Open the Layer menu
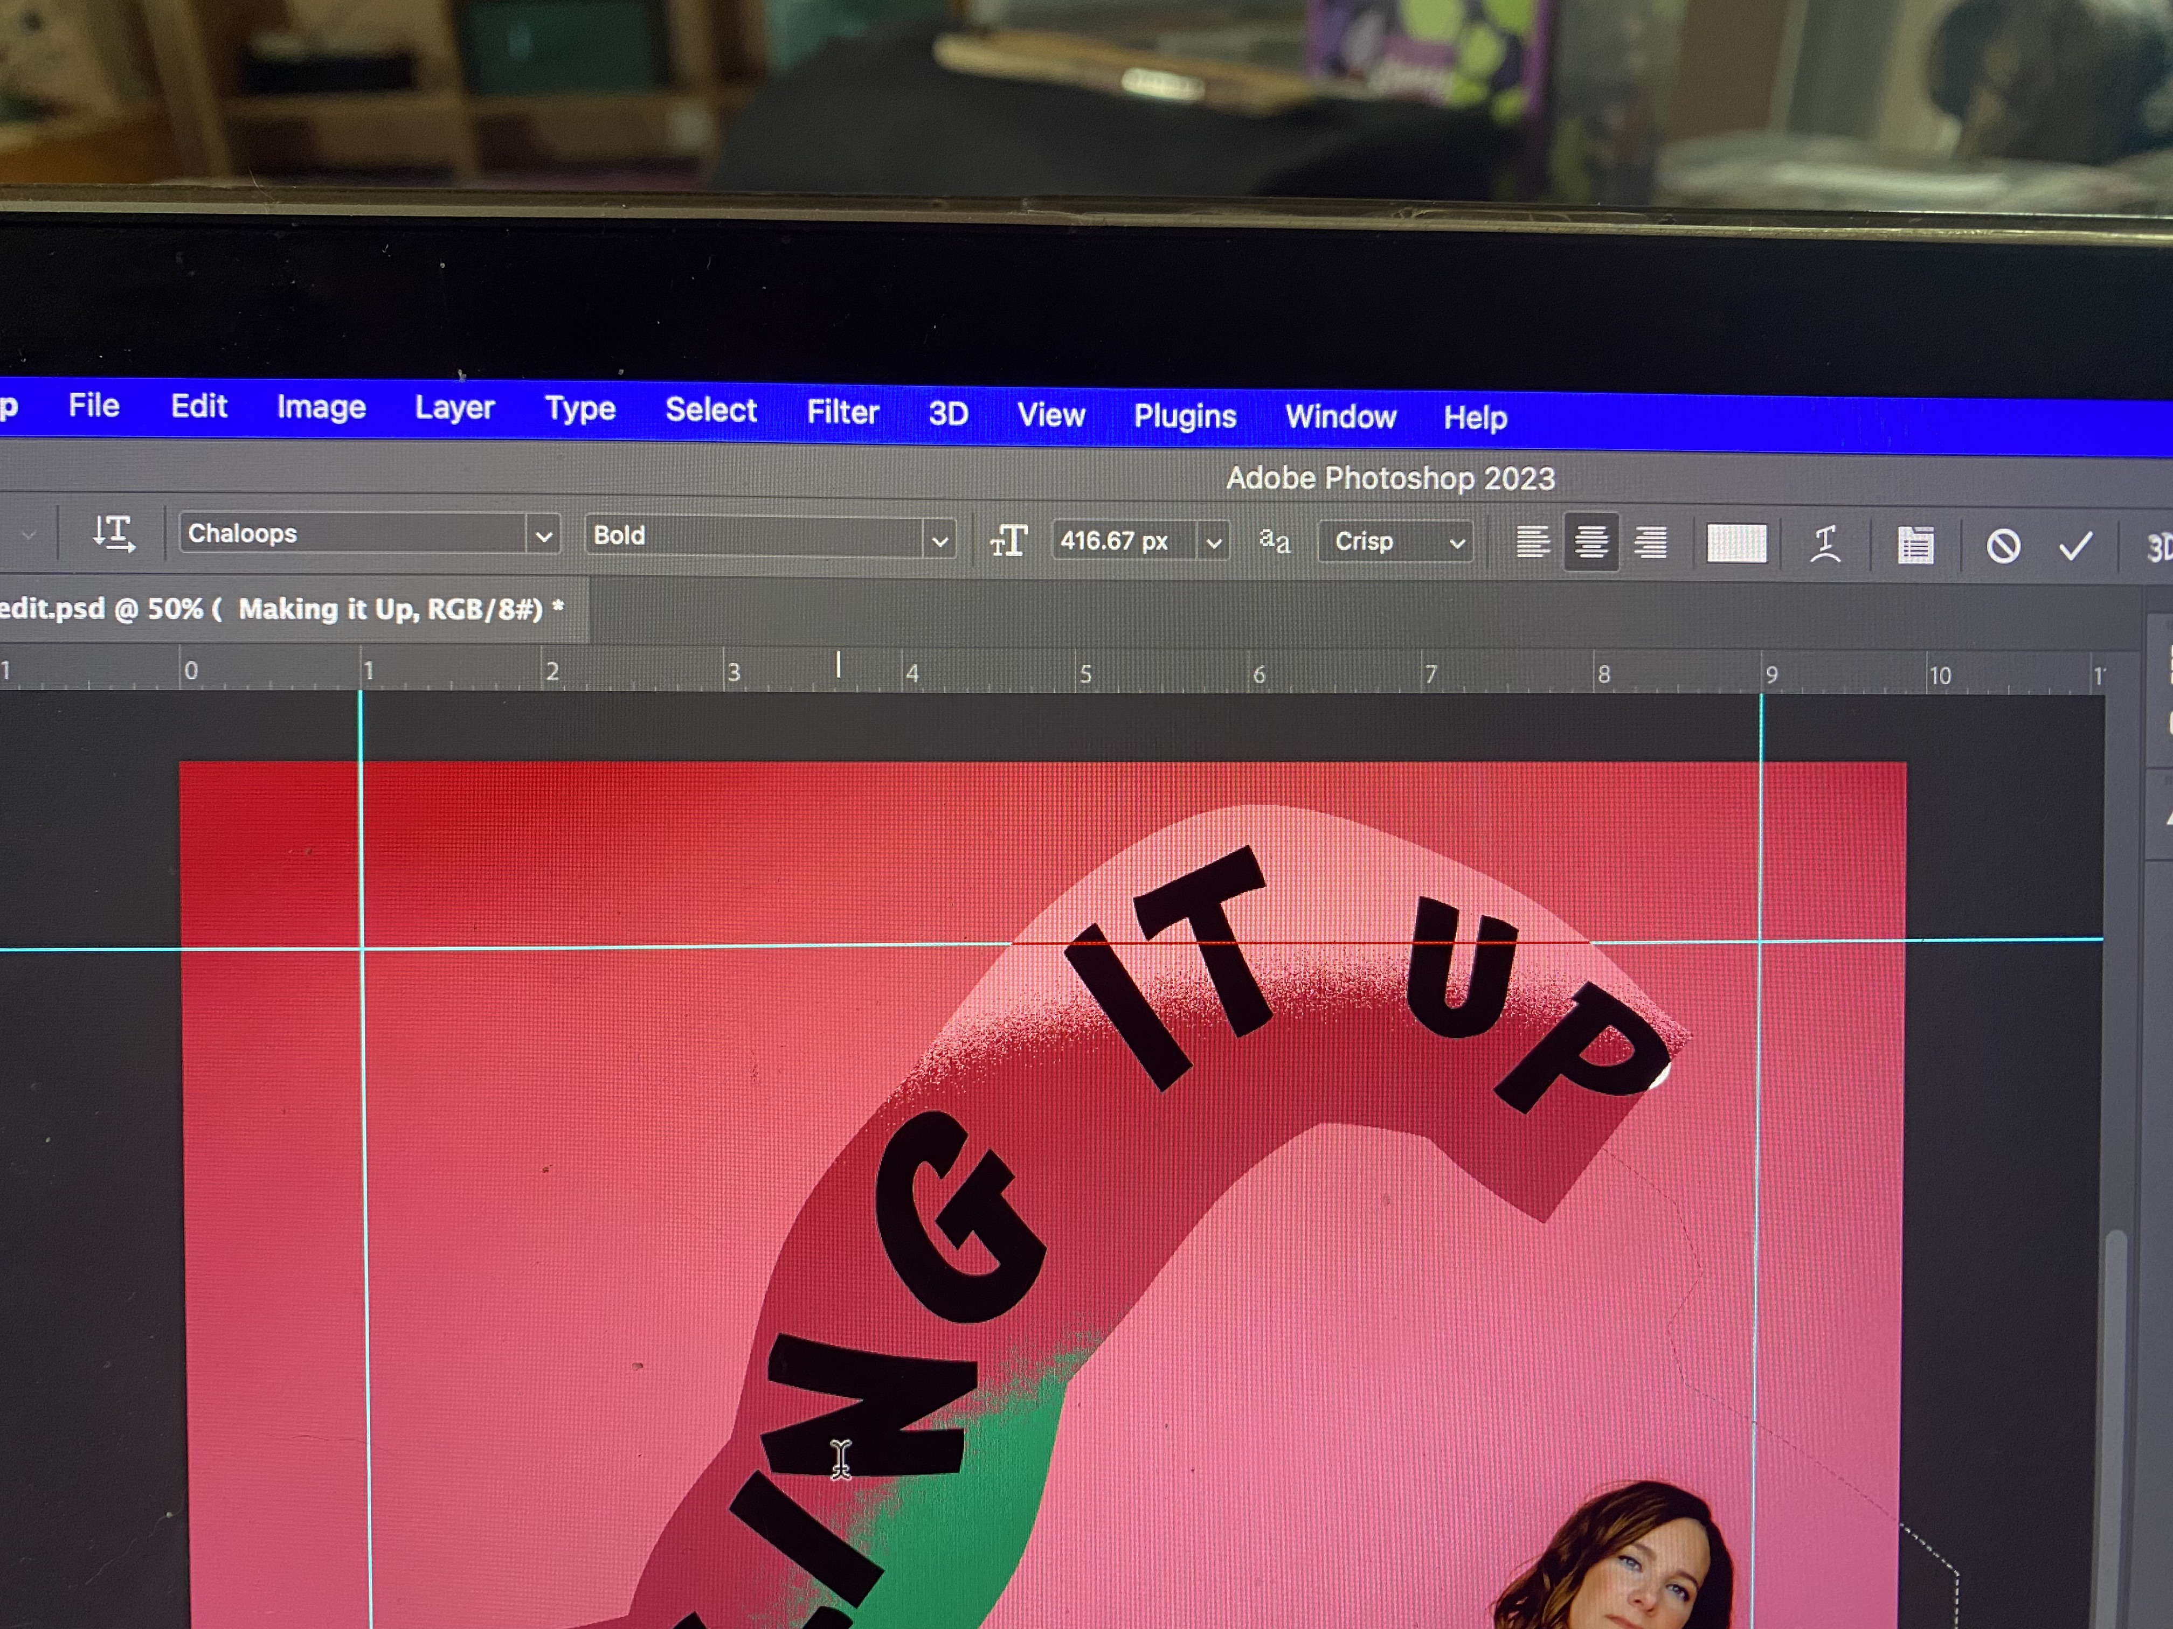Image resolution: width=2173 pixels, height=1629 pixels. 454,407
